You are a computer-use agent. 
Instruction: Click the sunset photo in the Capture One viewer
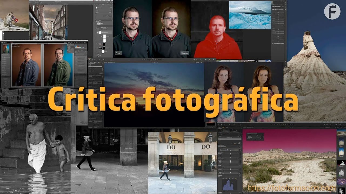pos(154,95)
